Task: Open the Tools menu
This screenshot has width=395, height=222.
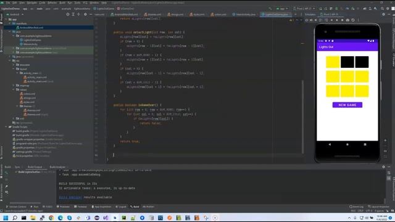Action: coord(77,2)
